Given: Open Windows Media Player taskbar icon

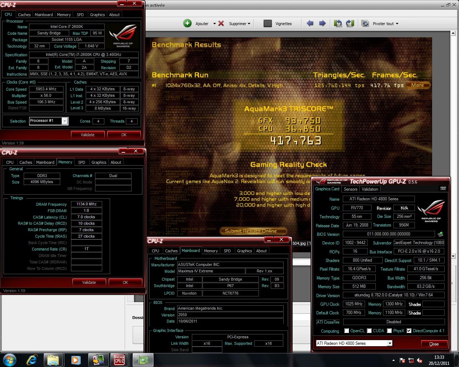Looking at the screenshot, I should [75, 359].
